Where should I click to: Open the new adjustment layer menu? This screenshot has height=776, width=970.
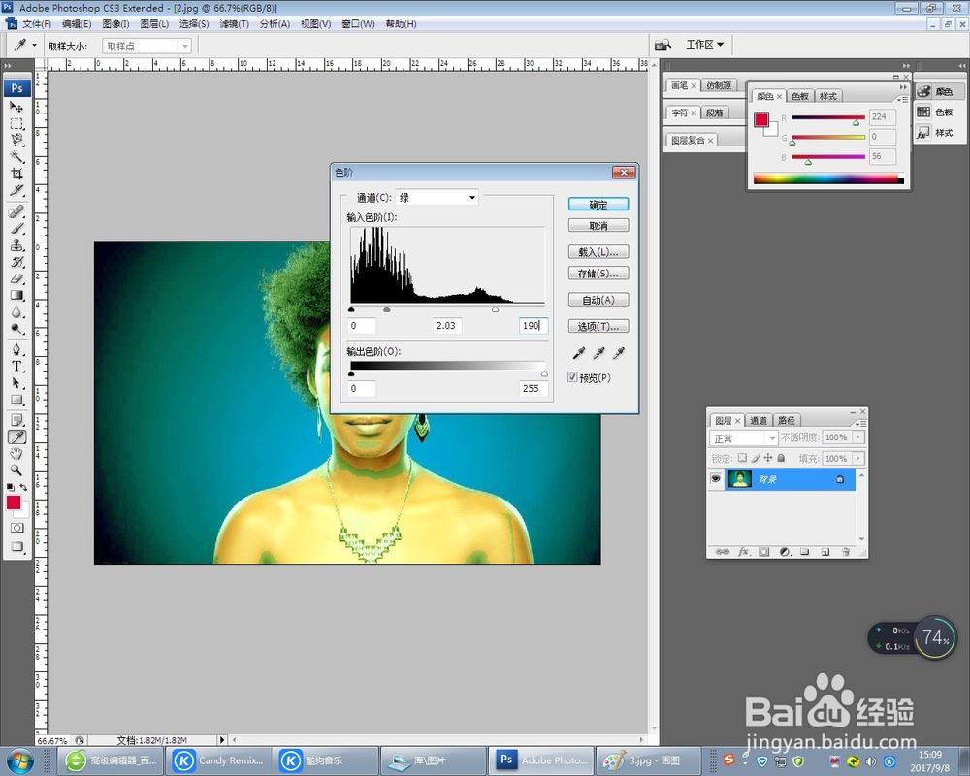pyautogui.click(x=785, y=551)
